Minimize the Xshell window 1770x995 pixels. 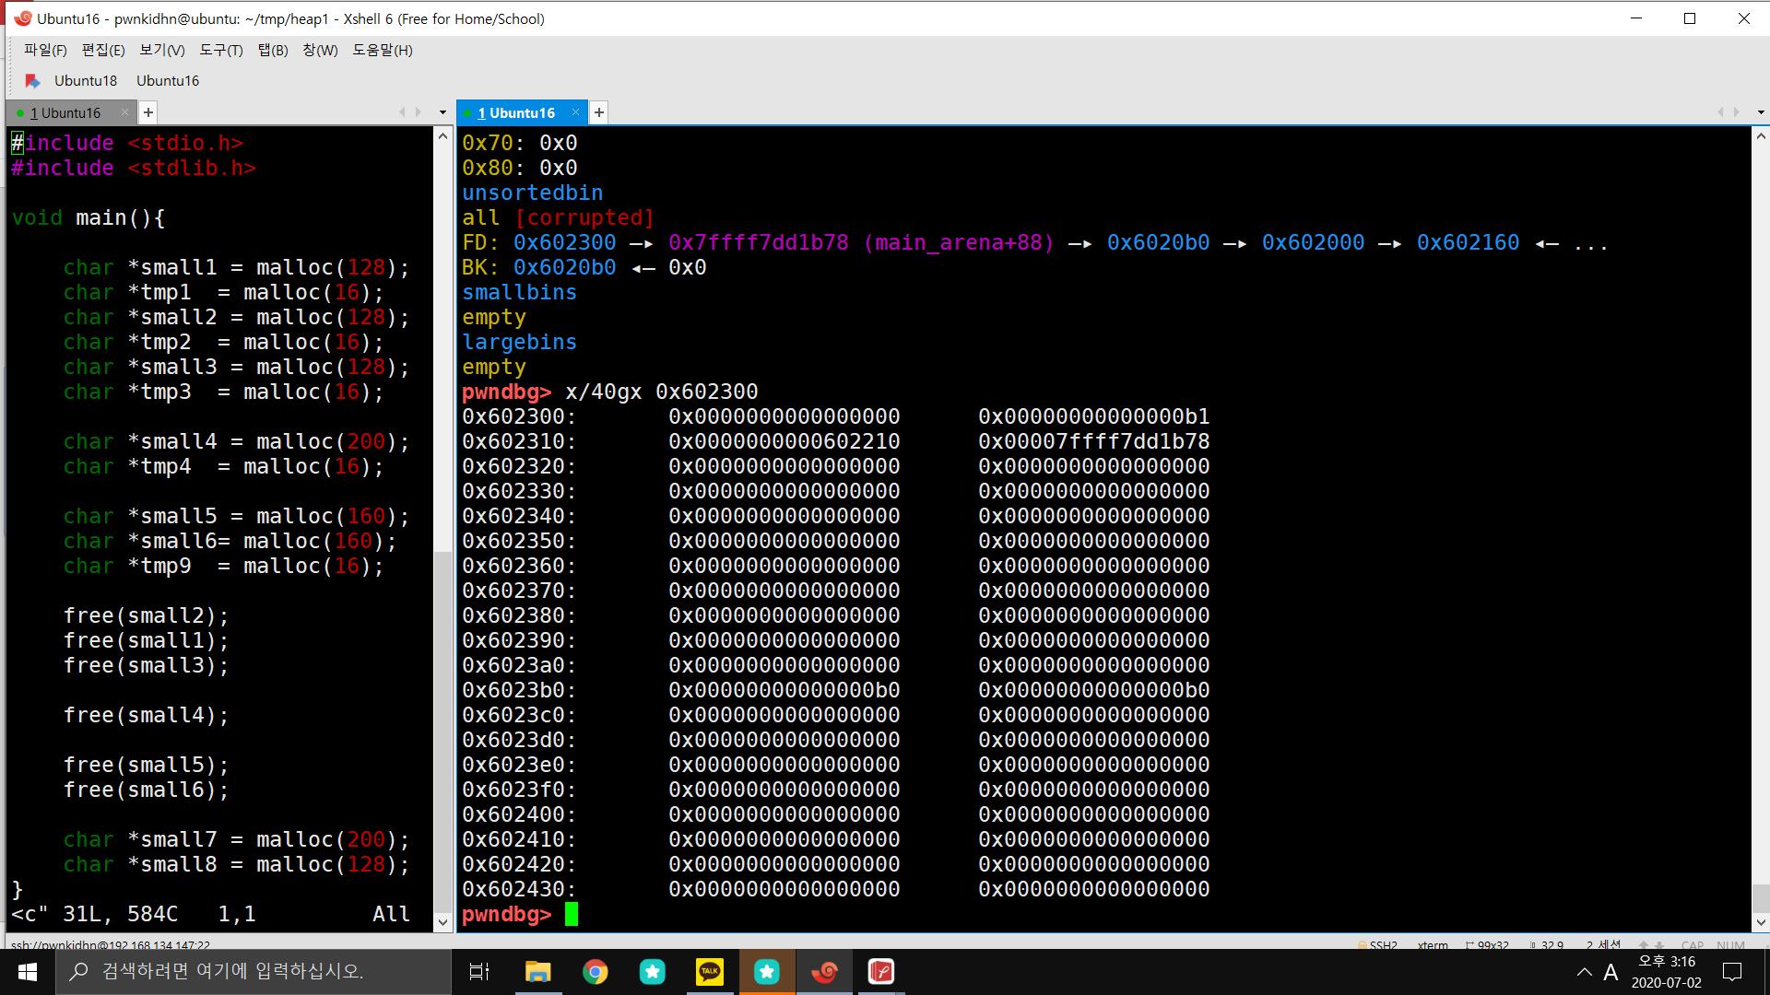click(x=1636, y=18)
